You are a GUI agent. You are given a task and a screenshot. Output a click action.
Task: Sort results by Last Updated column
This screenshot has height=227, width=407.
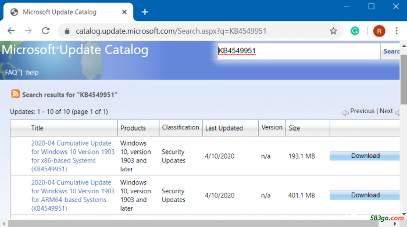pyautogui.click(x=224, y=128)
